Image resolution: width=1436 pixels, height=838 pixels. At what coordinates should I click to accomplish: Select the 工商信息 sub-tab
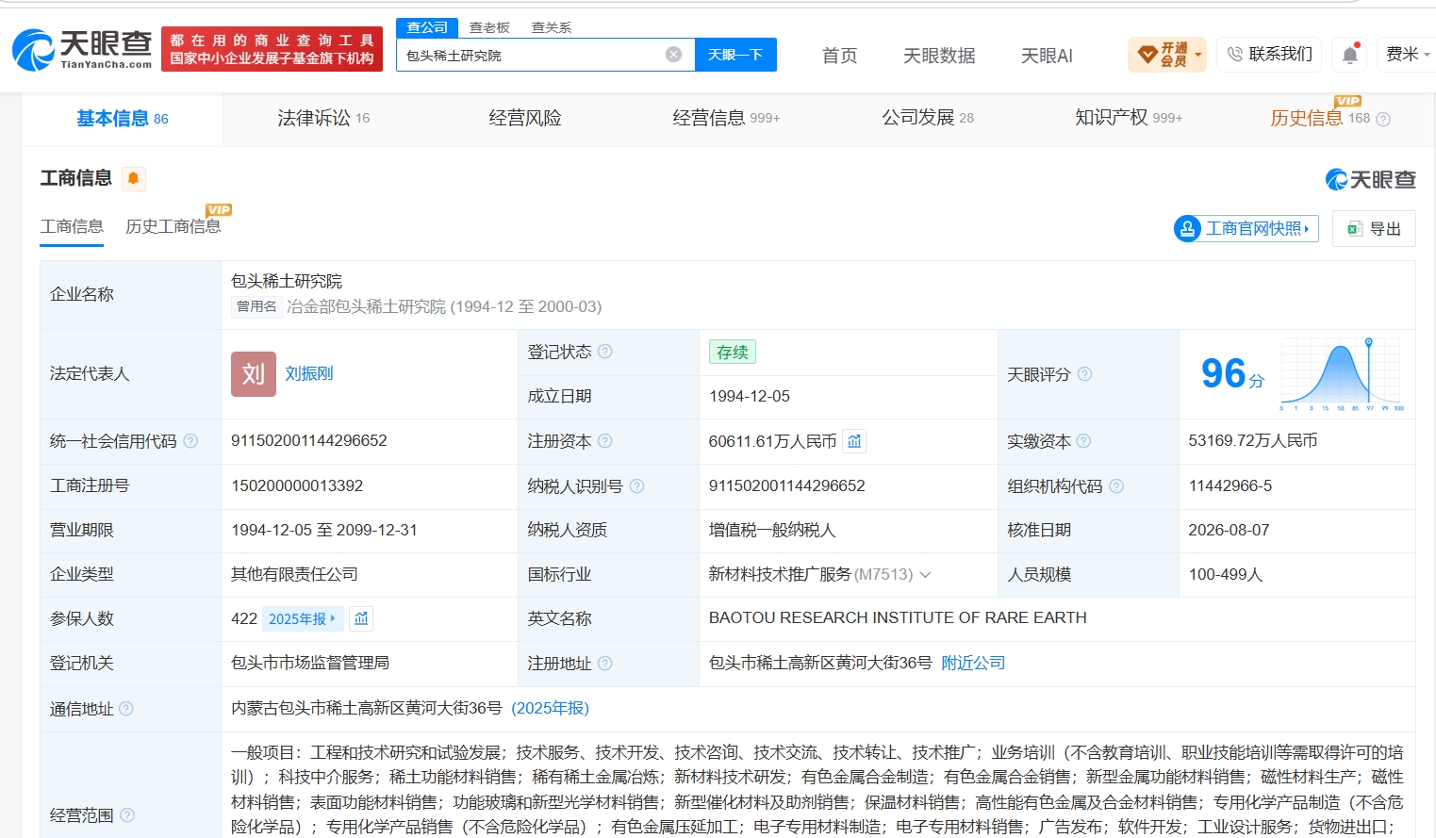click(72, 226)
